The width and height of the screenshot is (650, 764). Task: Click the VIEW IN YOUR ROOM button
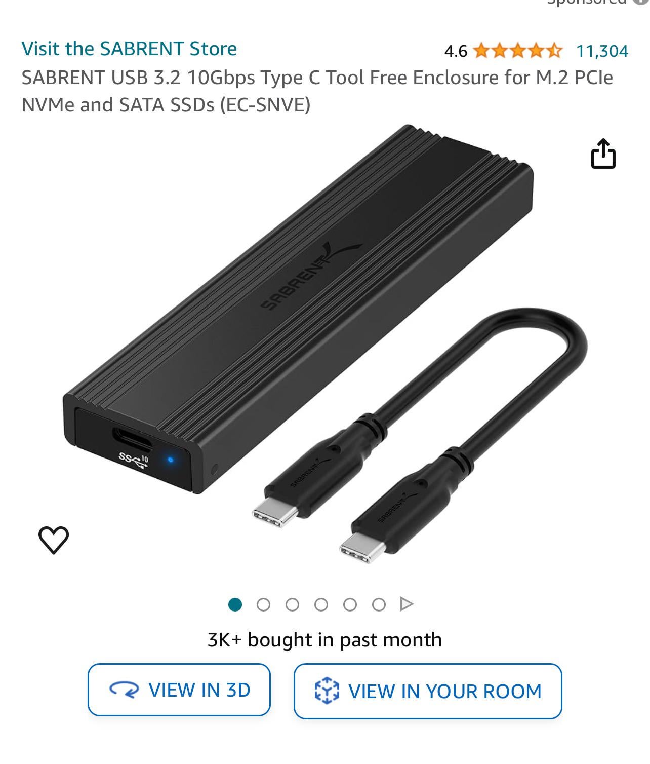(x=428, y=691)
